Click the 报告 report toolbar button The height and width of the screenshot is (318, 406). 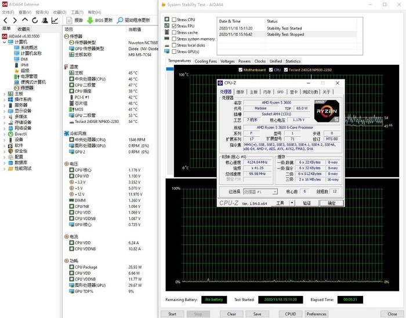pyautogui.click(x=75, y=20)
